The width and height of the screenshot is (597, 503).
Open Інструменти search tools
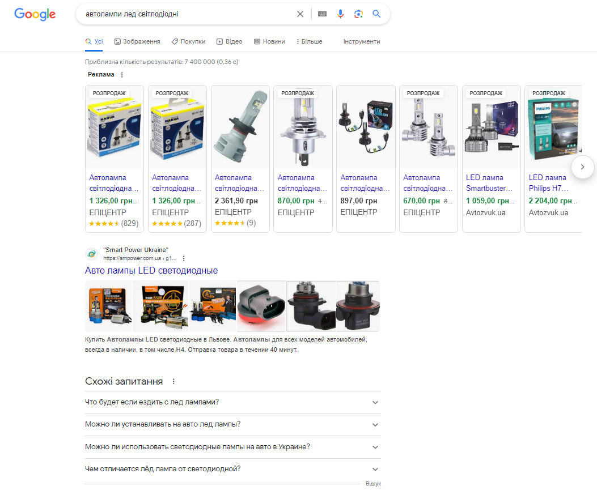coord(362,41)
